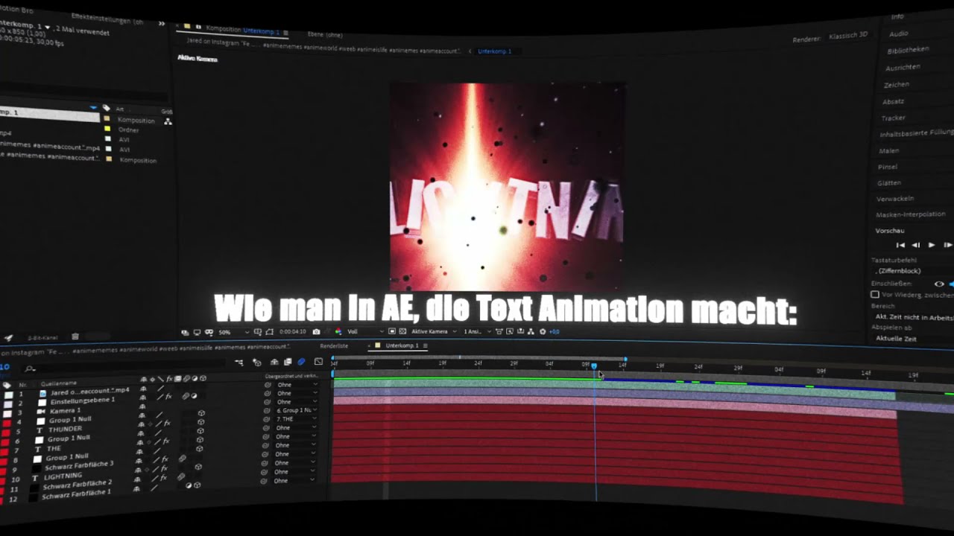The height and width of the screenshot is (536, 954).
Task: Select the Schwarz Farbfläche 3 layer
Action: pyautogui.click(x=79, y=466)
